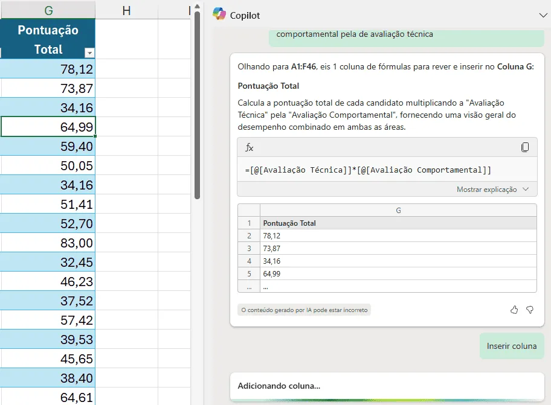Screen dimensions: 551x405
Task: Click the spreadsheet vertical scrollbar thumb
Action: point(197,105)
